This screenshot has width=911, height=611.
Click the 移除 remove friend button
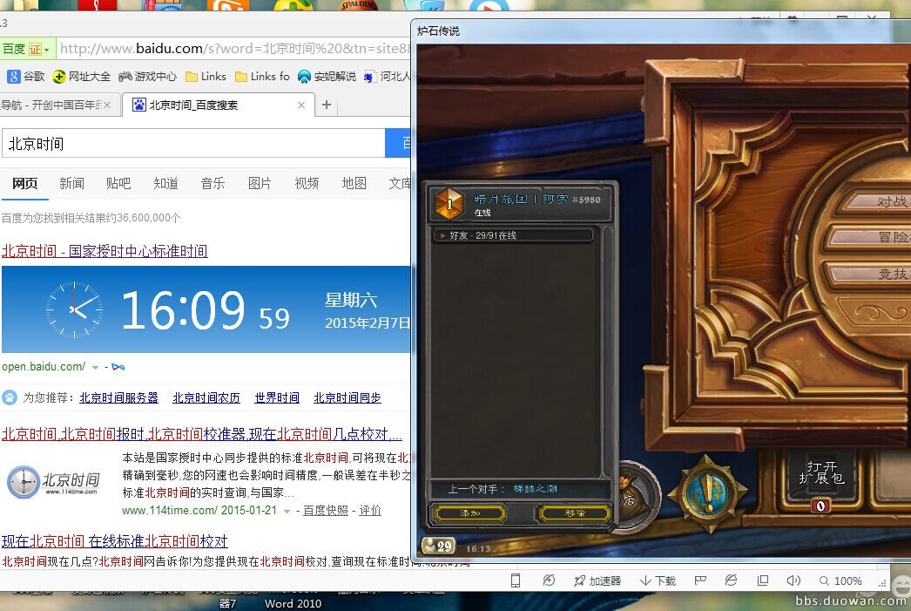tap(575, 513)
